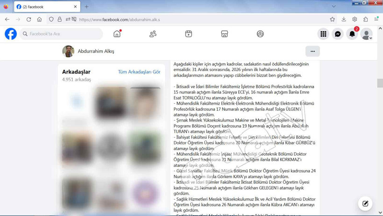383x216 pixels.
Task: Open the Video (Watch) icon
Action: (x=189, y=34)
